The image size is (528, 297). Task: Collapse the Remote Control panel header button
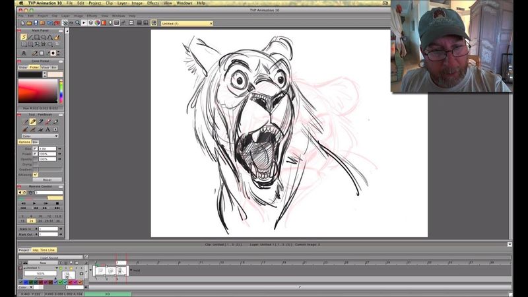point(61,186)
